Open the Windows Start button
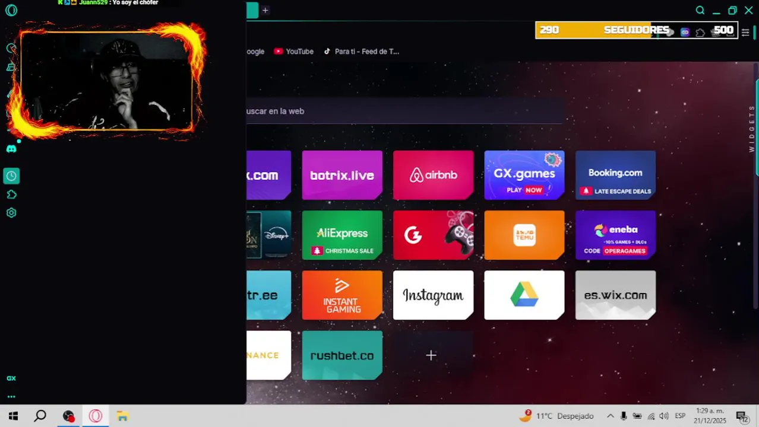The width and height of the screenshot is (759, 427). coord(12,416)
